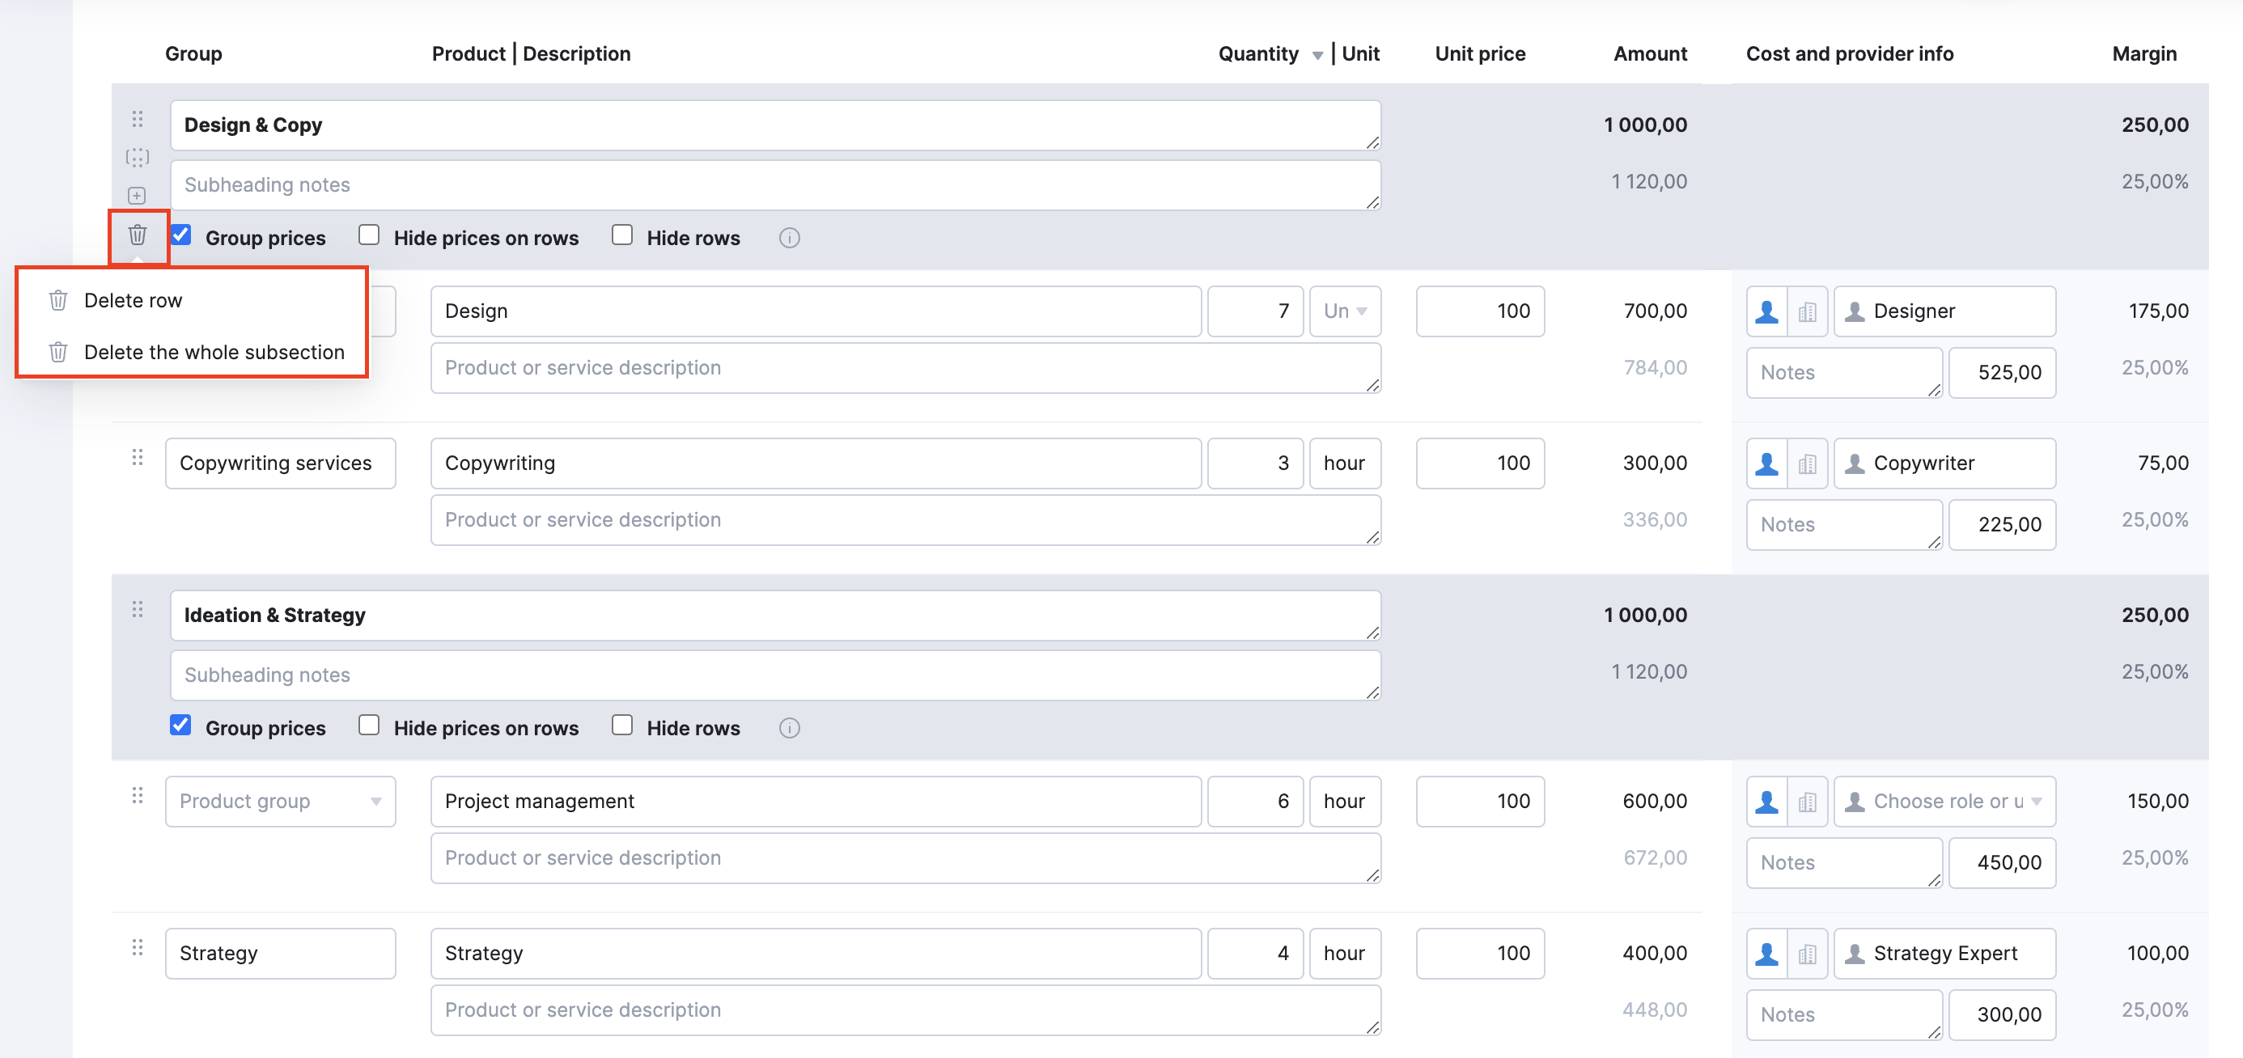Click Subheading notes under Ideation & Strategy
This screenshot has width=2243, height=1058.
[x=776, y=676]
